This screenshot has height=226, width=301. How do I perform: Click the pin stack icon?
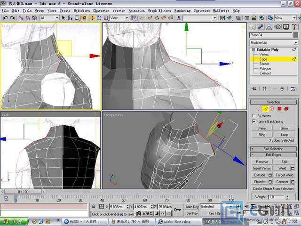pos(254,89)
